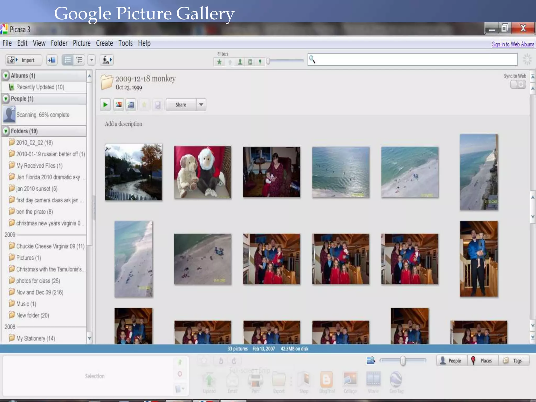Open the Tools menu

click(x=126, y=43)
